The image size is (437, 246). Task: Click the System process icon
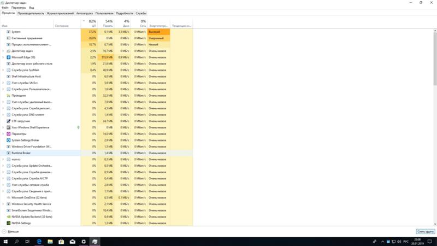pyautogui.click(x=8, y=32)
